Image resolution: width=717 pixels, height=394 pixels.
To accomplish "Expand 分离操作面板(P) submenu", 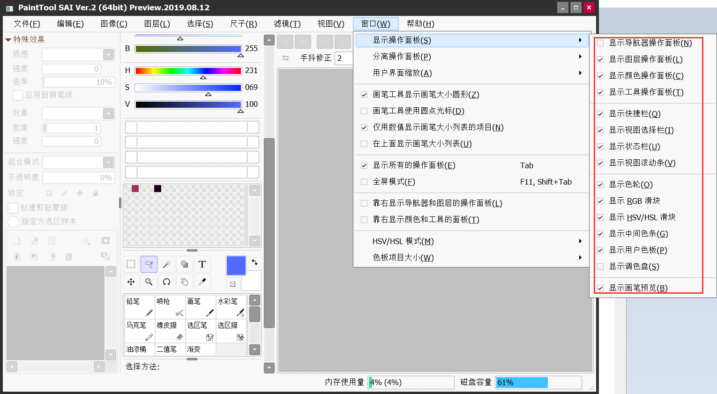I will [x=471, y=57].
